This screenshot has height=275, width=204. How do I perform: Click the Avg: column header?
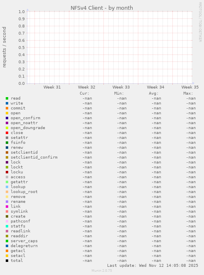coord(154,93)
